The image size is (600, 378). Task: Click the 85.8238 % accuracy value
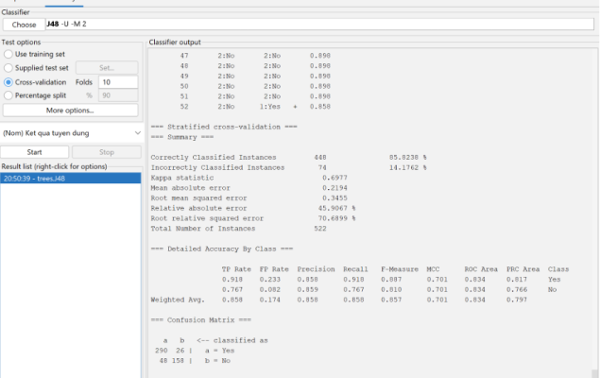click(x=408, y=157)
